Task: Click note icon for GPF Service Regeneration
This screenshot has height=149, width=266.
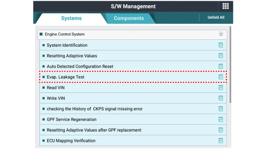Action: click(x=220, y=119)
